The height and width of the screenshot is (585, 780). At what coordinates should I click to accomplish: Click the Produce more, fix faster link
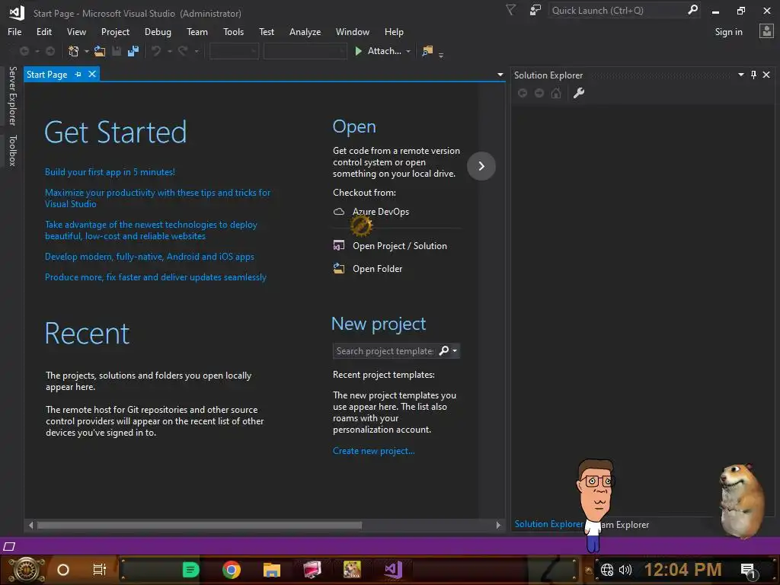[155, 277]
